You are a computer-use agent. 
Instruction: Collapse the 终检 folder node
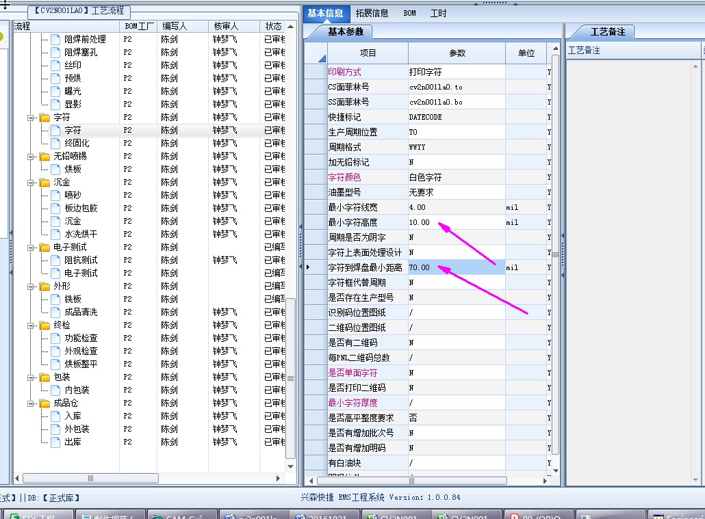31,325
